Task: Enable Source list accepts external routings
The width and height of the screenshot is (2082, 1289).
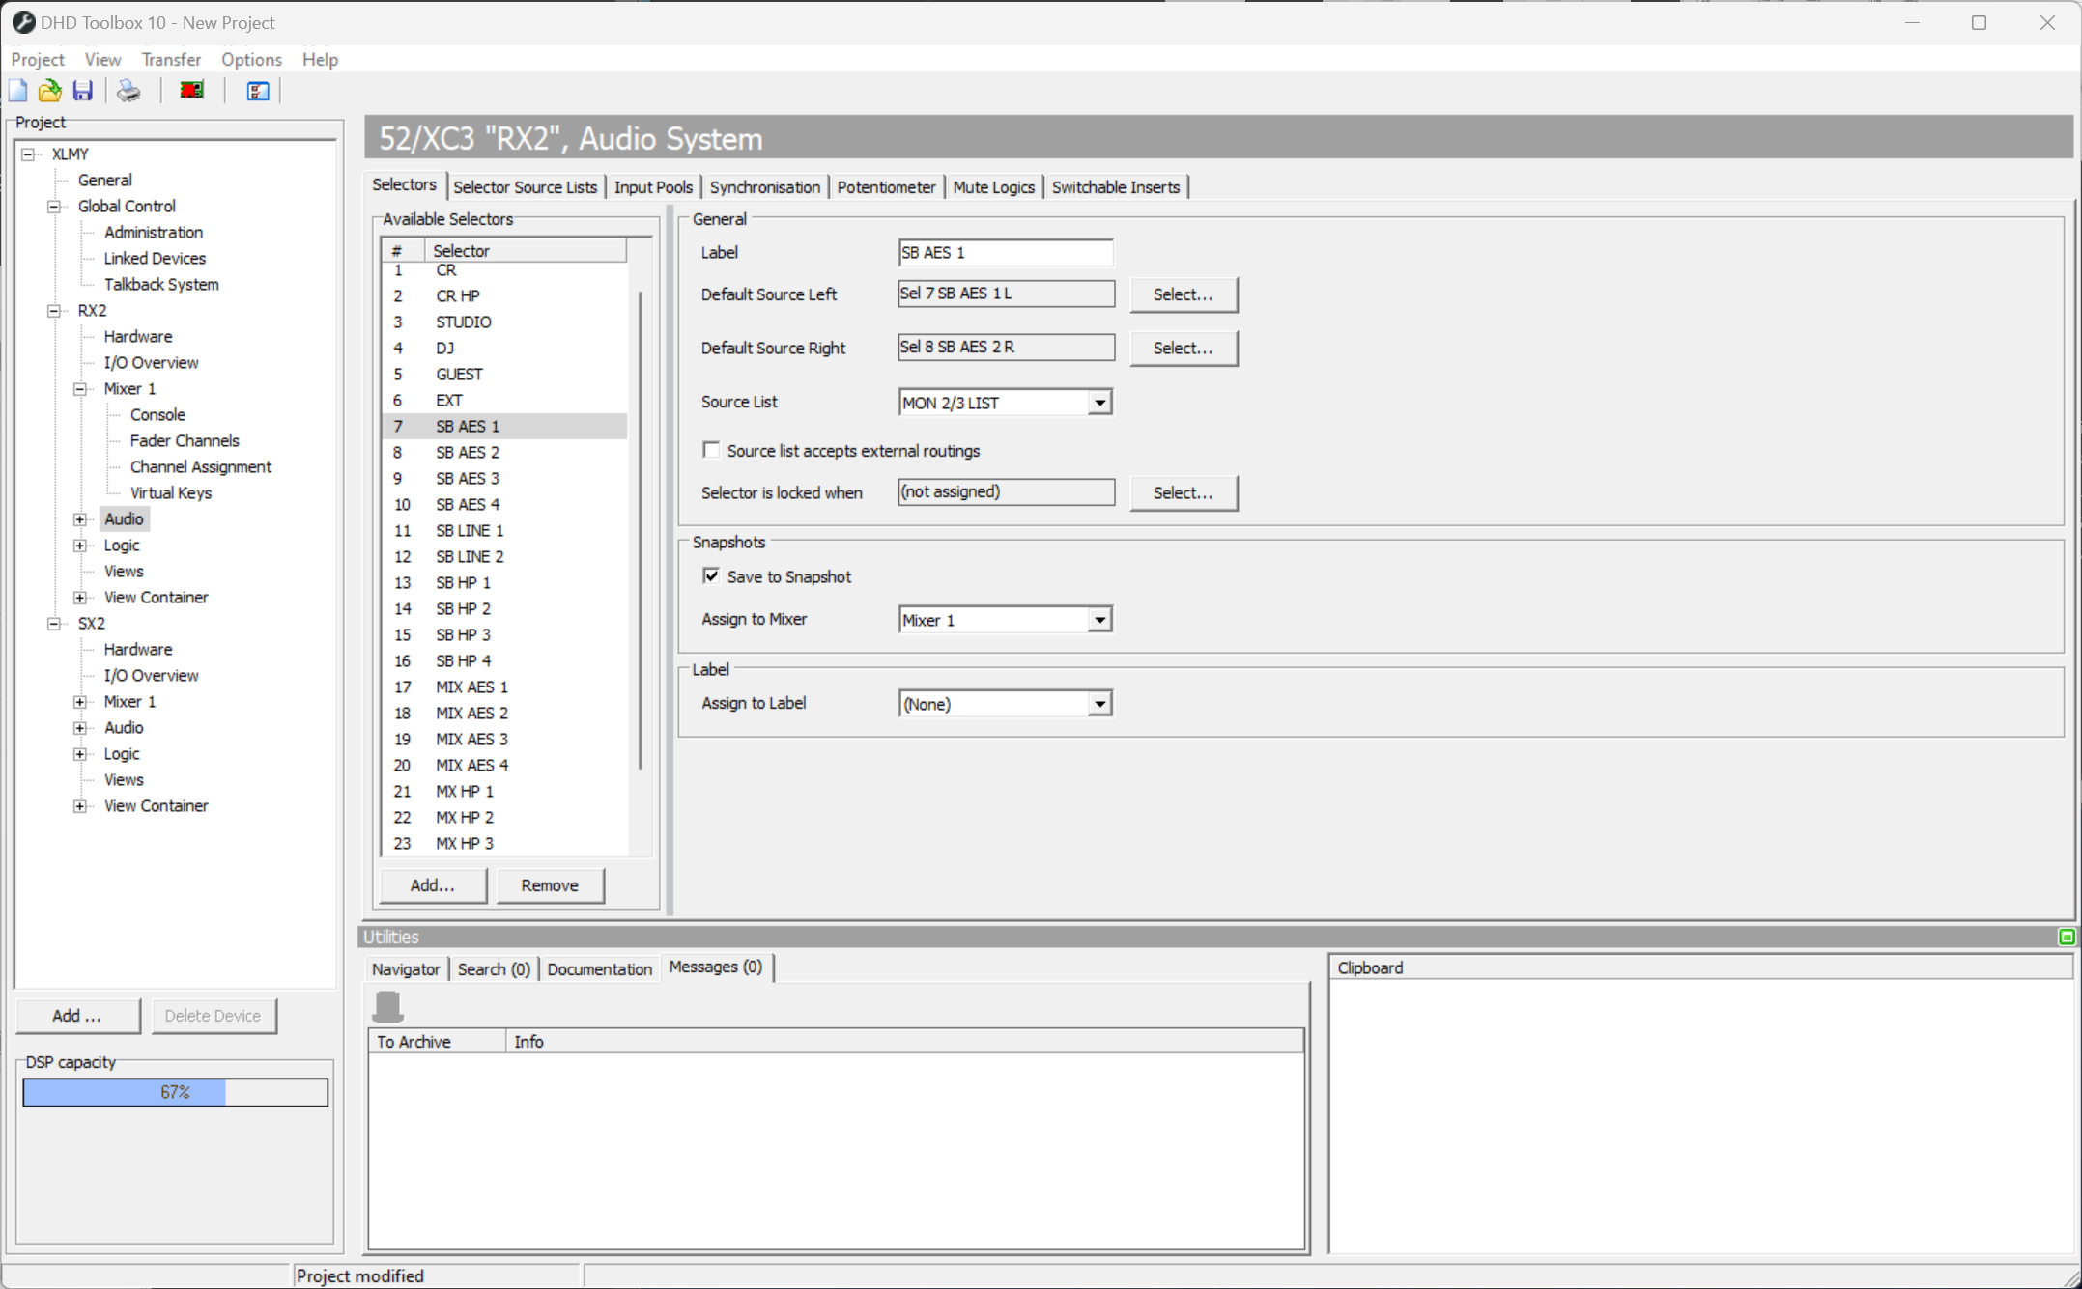Action: pyautogui.click(x=711, y=449)
